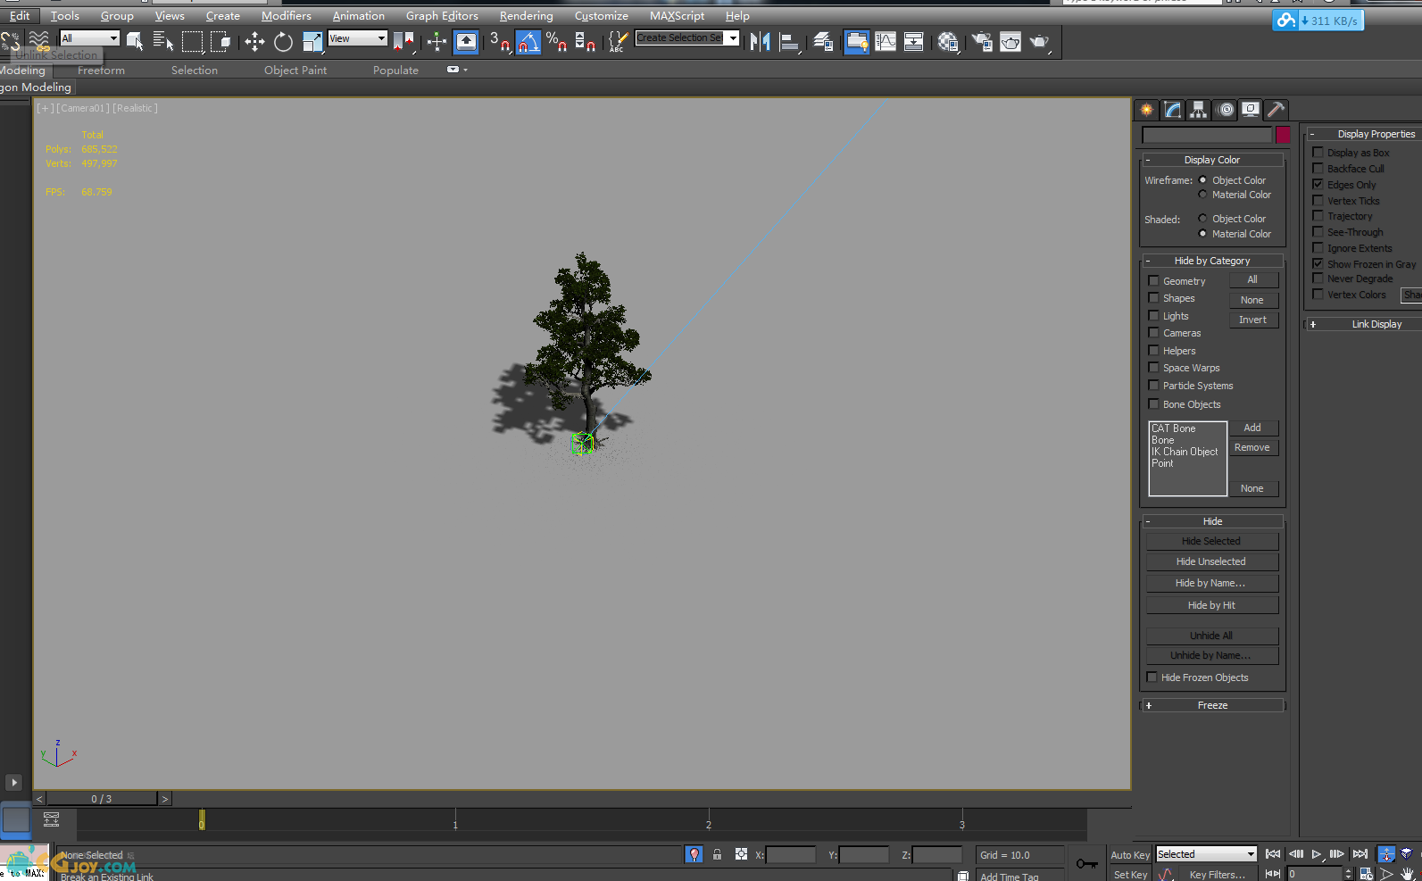The height and width of the screenshot is (881, 1422).
Task: Switch to the Modify panel tab
Action: 1173,110
